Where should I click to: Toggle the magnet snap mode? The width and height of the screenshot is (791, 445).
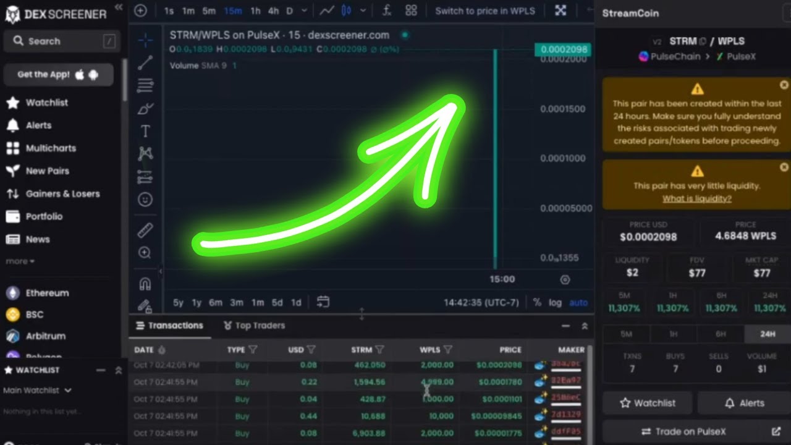coord(145,284)
